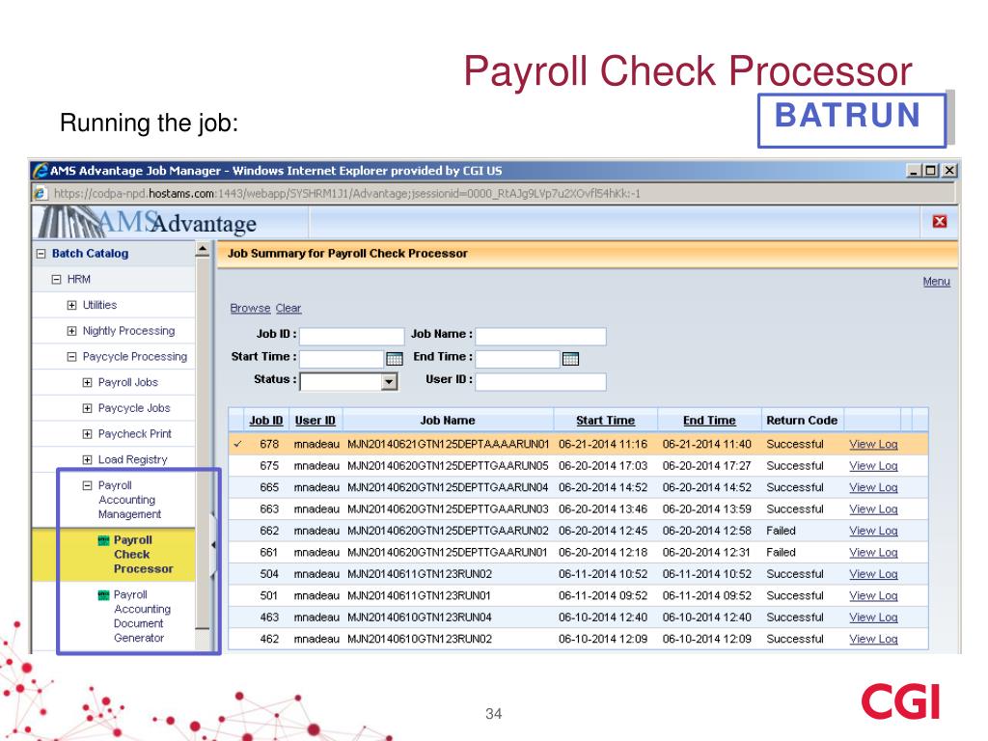Open the End Time calendar picker

tap(570, 359)
